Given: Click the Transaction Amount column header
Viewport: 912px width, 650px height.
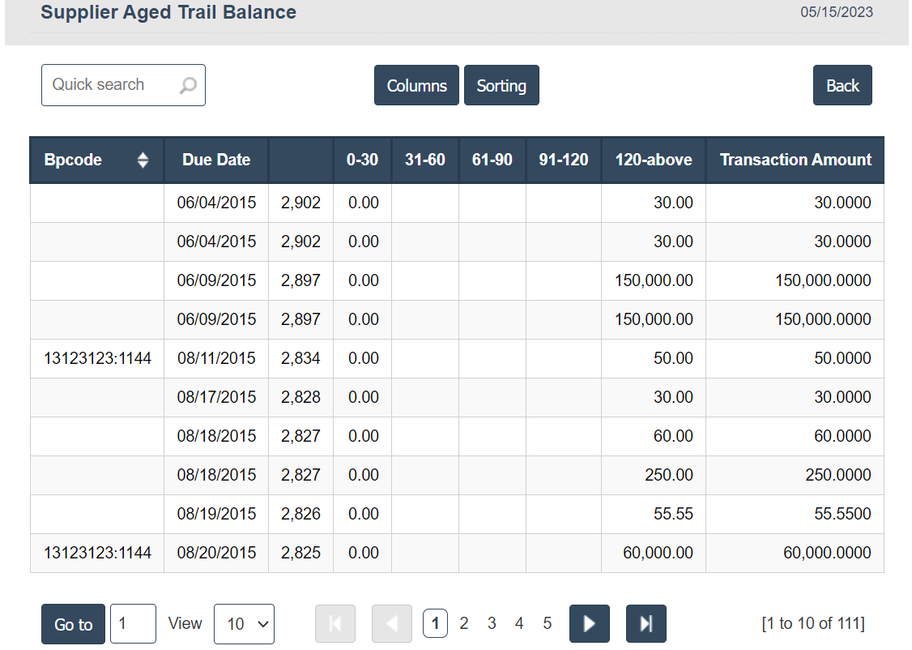Looking at the screenshot, I should coord(795,160).
